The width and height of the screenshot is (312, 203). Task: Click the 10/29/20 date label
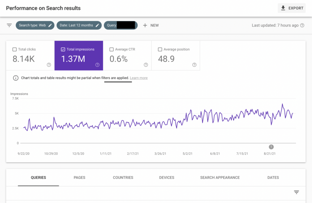click(x=51, y=154)
